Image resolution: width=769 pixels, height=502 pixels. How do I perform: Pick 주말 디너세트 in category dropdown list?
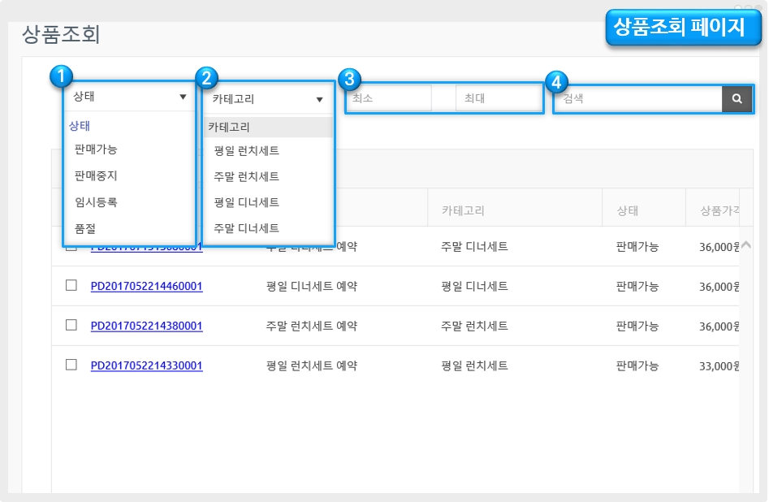(x=246, y=228)
